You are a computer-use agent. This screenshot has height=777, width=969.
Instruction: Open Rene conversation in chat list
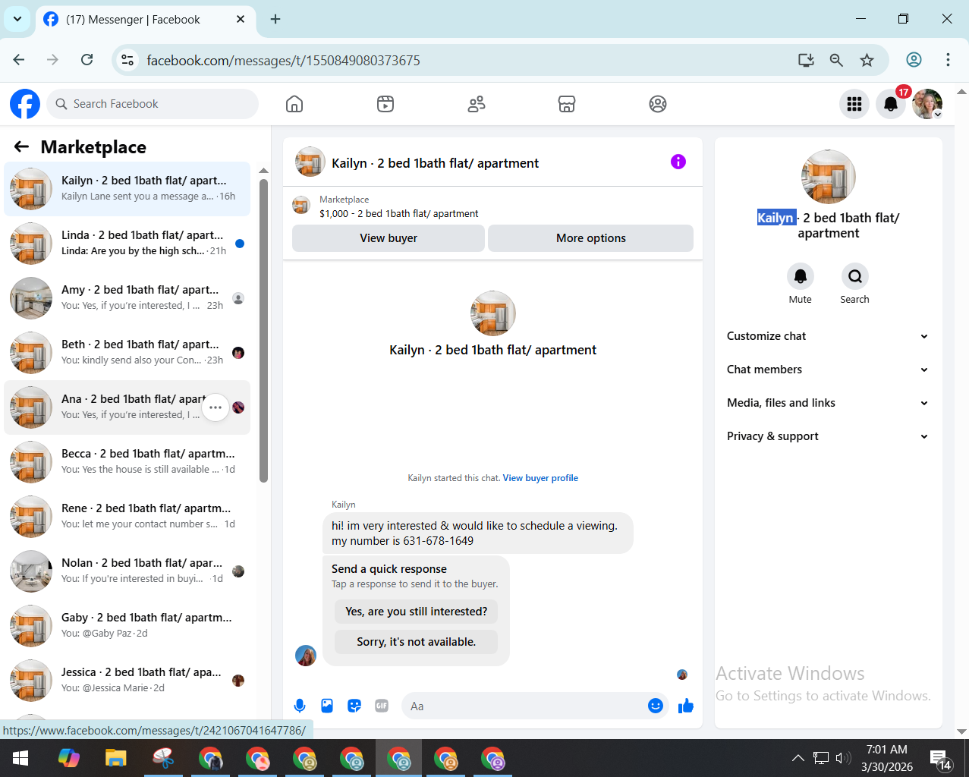127,517
